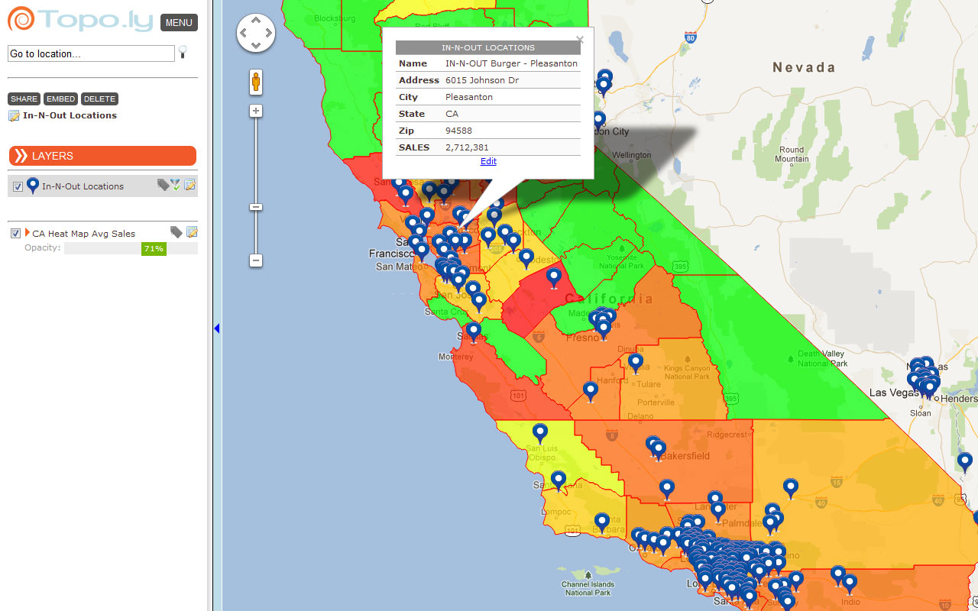
Task: Open the MENU button
Action: 179,23
